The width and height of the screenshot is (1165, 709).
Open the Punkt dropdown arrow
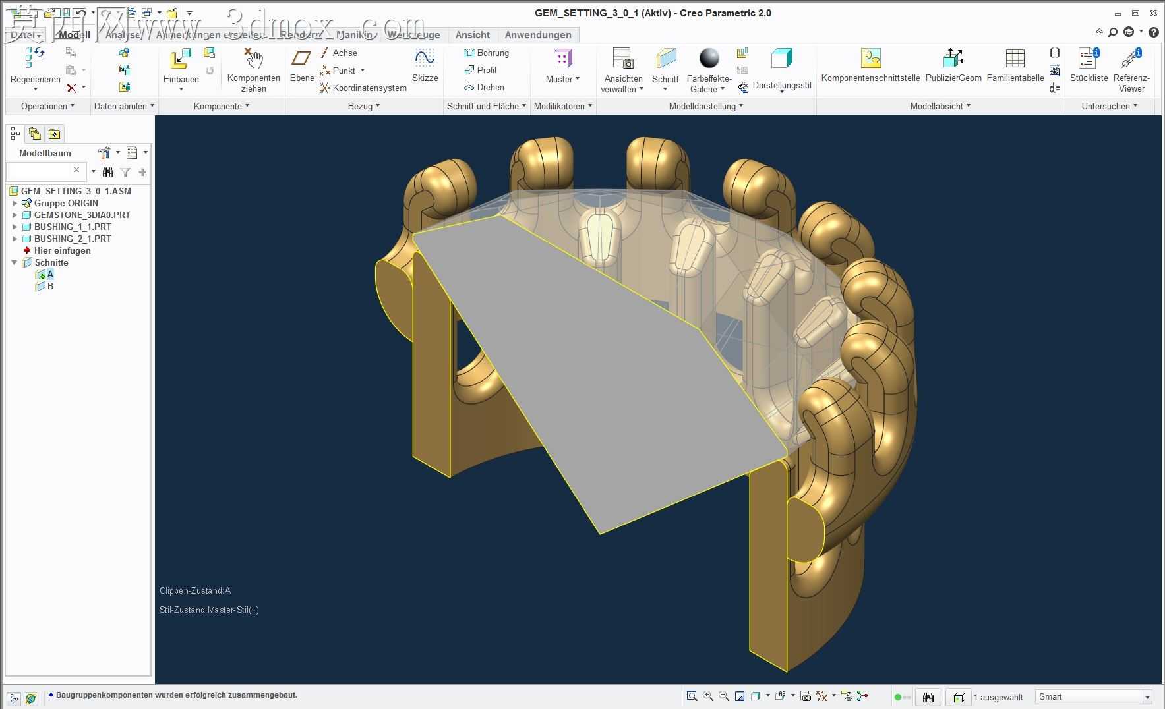tap(363, 71)
